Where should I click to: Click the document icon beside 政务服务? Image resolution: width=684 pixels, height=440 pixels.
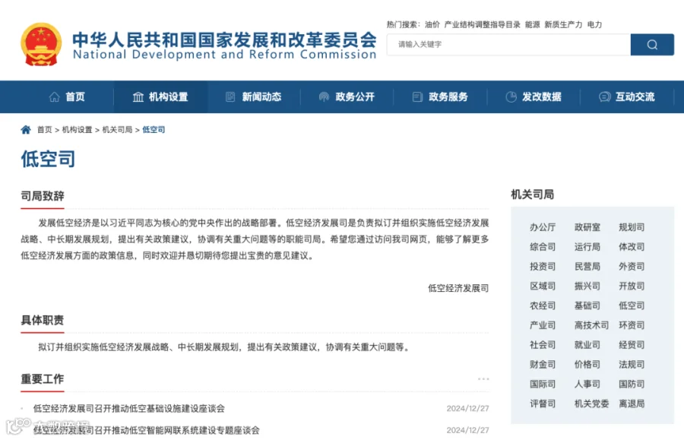pos(417,97)
